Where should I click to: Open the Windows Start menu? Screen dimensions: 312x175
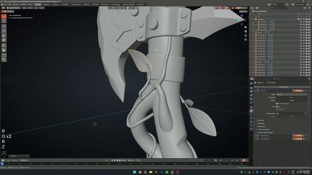click(x=135, y=172)
